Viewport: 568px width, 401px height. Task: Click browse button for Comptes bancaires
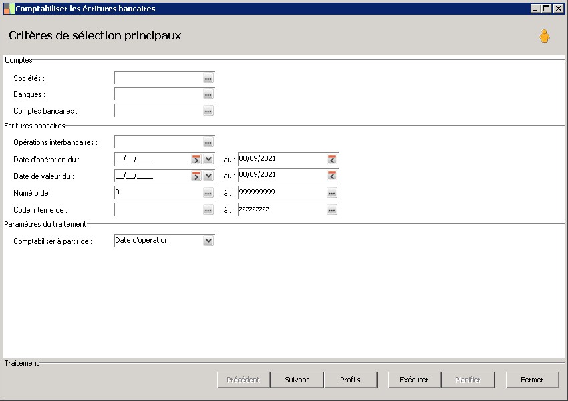click(x=208, y=112)
